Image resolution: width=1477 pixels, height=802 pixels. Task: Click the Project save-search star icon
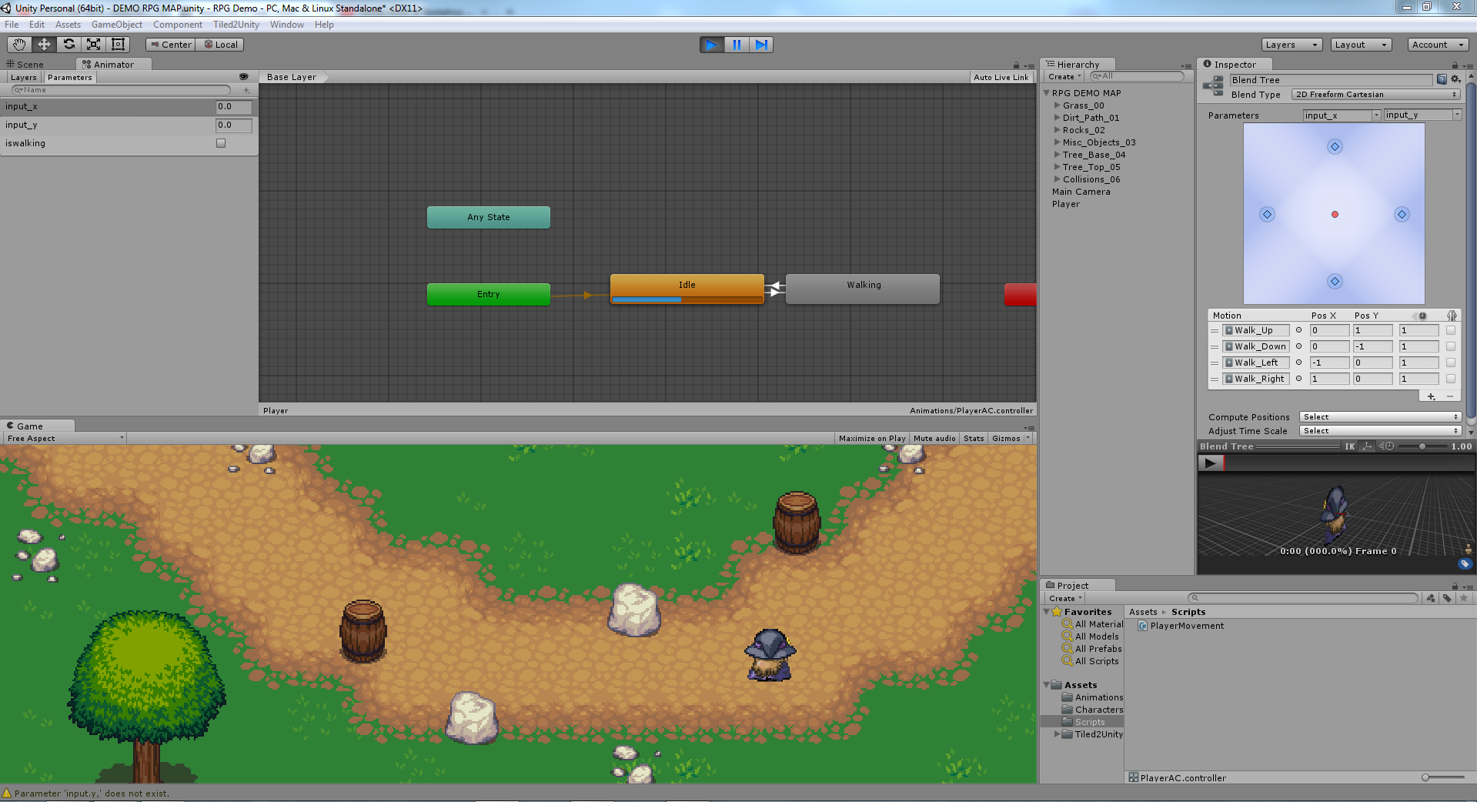pyautogui.click(x=1464, y=598)
